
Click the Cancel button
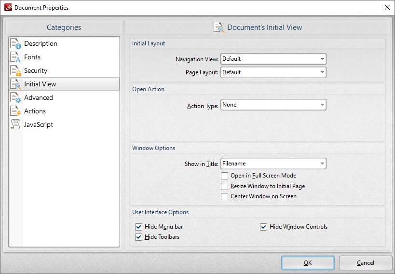tap(365, 263)
